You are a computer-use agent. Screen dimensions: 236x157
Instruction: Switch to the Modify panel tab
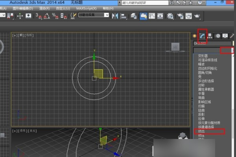pos(202,36)
